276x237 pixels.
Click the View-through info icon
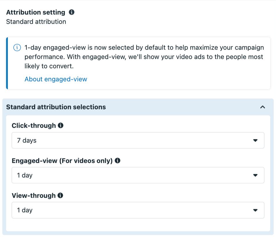click(x=60, y=195)
